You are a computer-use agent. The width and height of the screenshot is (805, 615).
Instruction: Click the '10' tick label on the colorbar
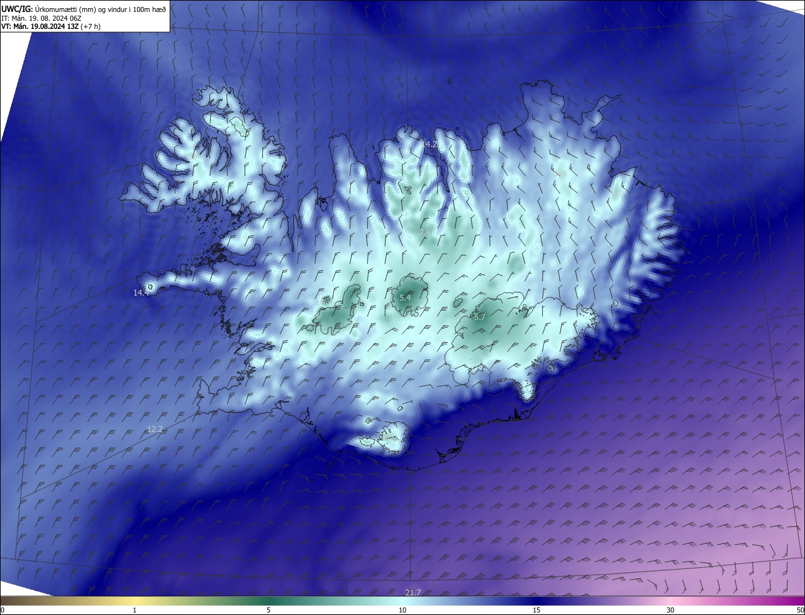click(x=402, y=610)
